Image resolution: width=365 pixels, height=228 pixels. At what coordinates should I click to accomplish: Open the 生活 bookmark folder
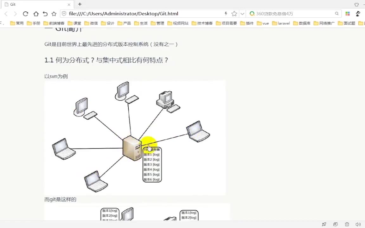click(x=141, y=23)
